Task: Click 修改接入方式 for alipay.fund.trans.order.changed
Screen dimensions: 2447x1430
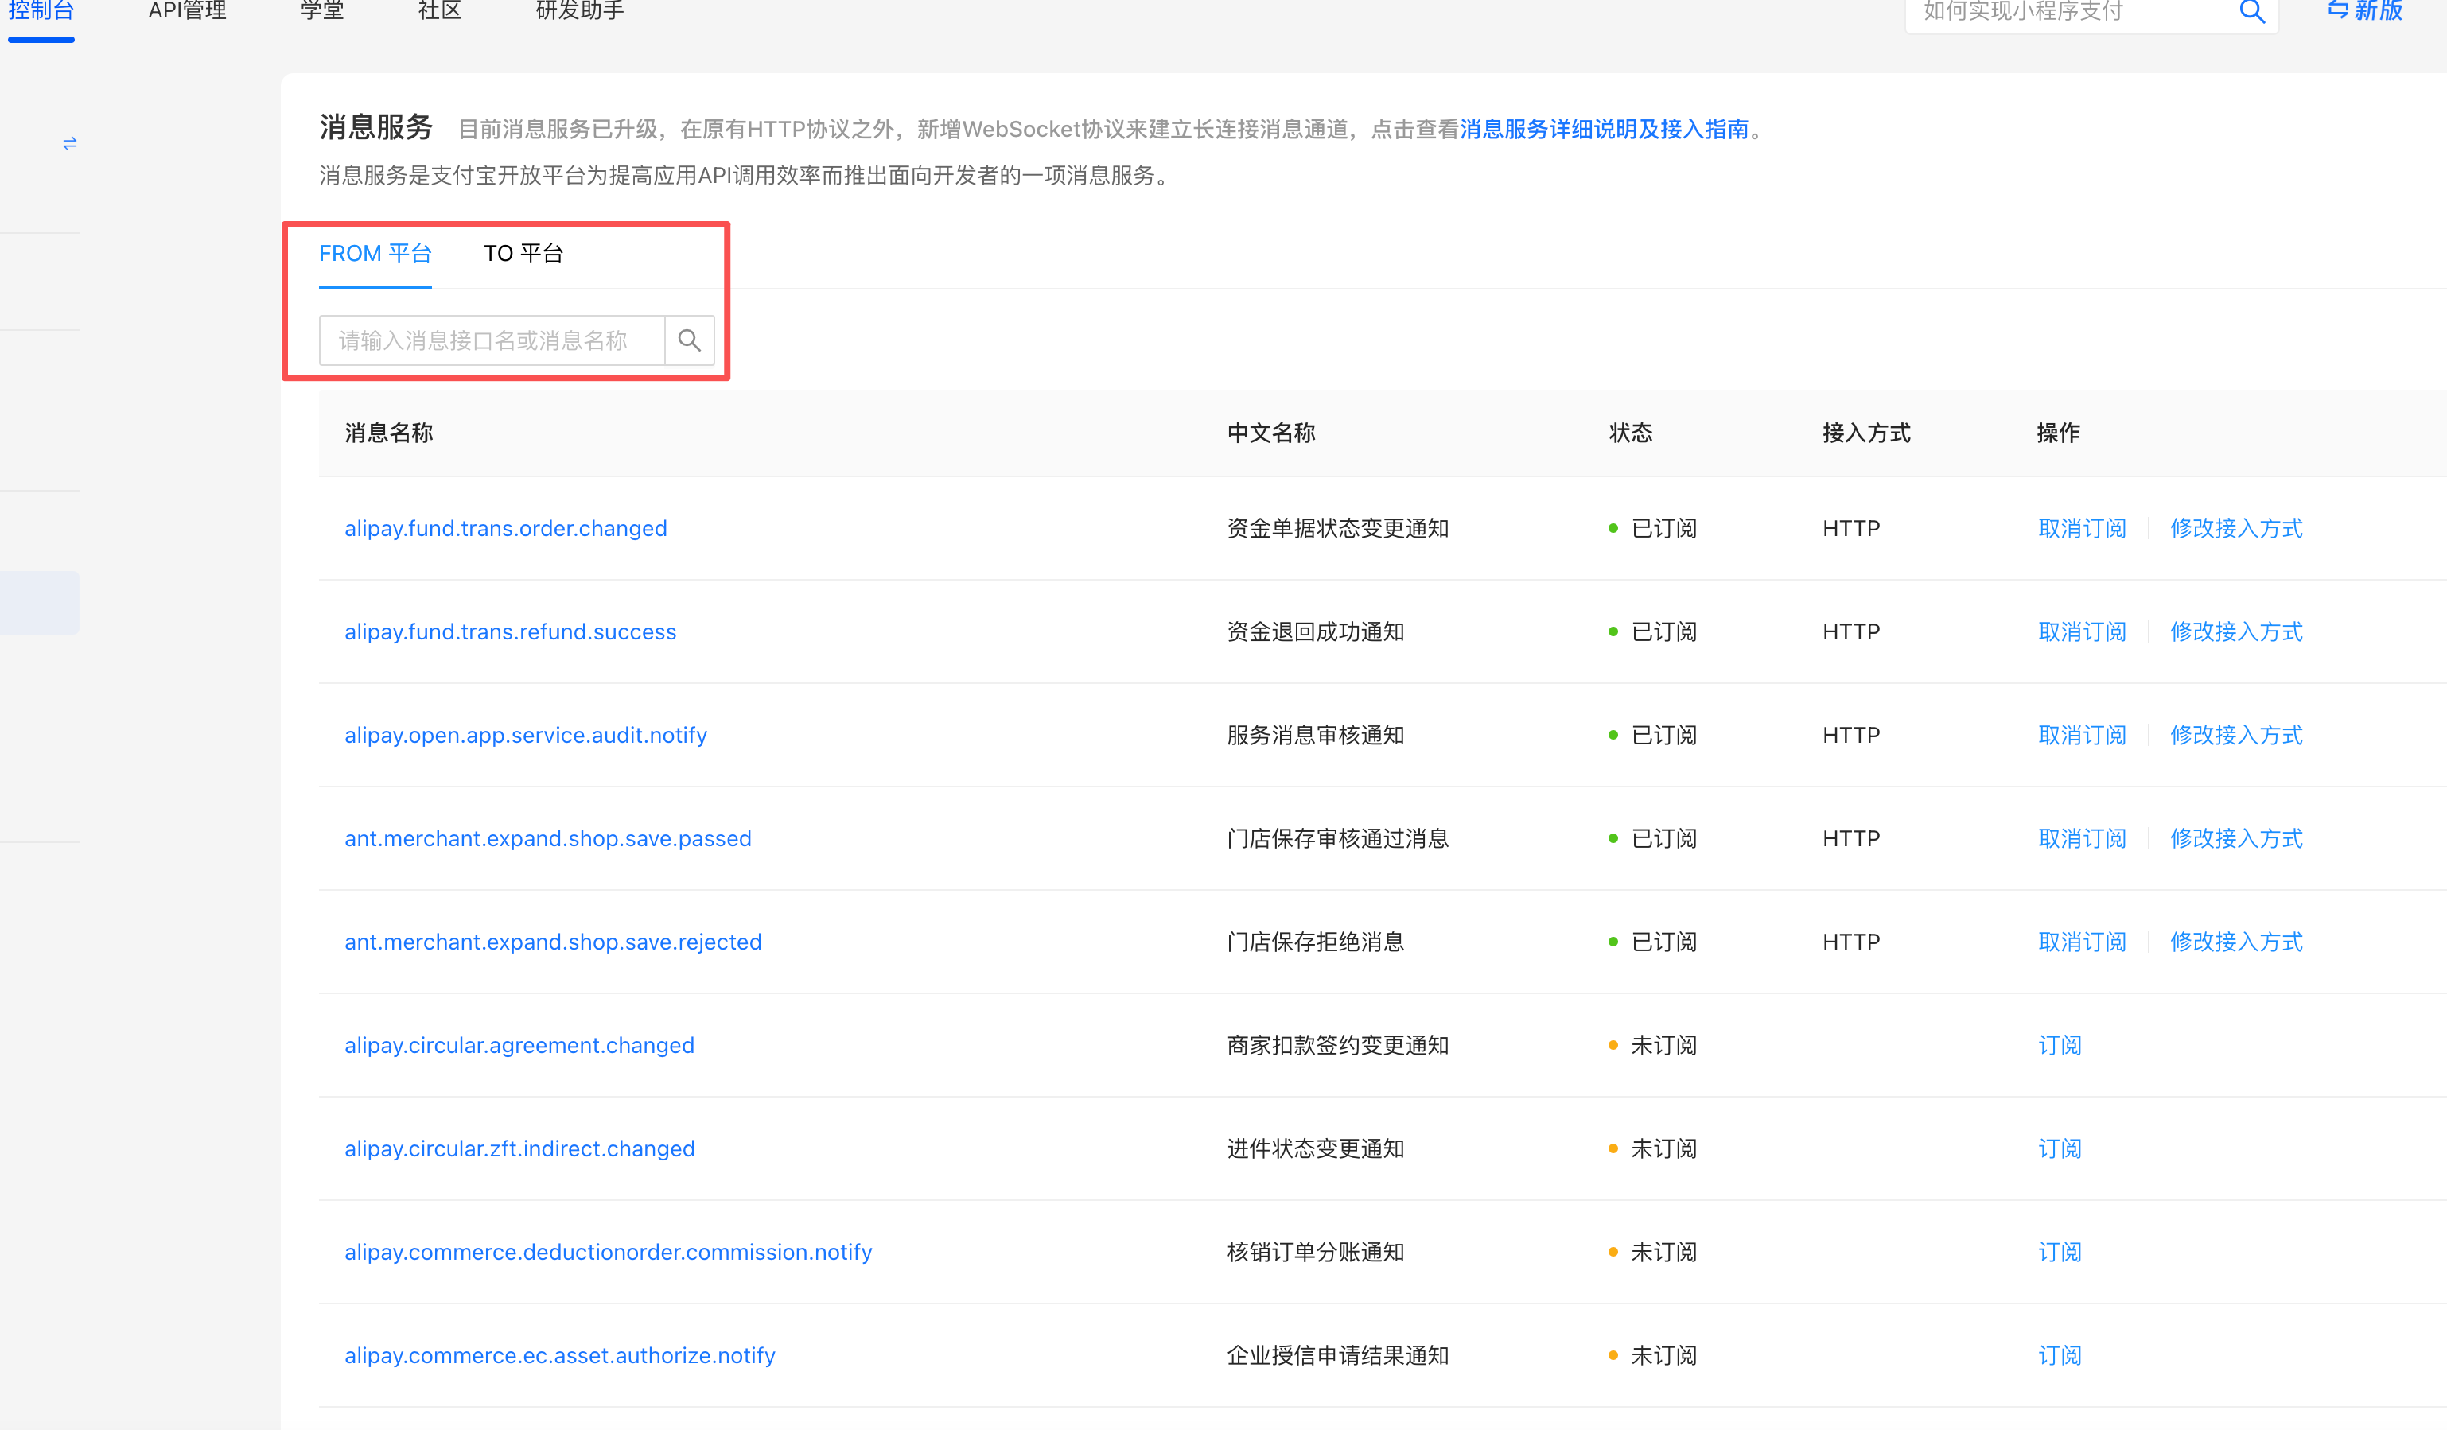Action: (x=2236, y=528)
